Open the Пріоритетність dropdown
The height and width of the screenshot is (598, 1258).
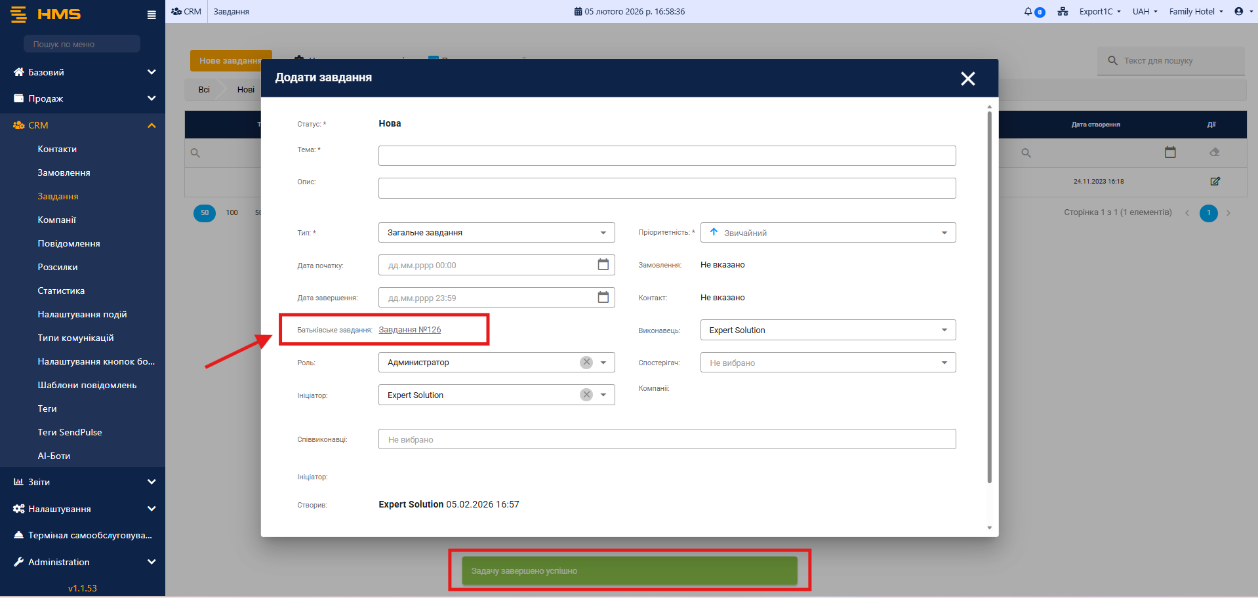point(944,233)
